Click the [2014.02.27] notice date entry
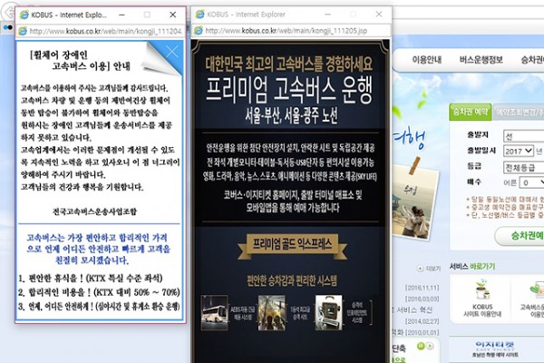Image resolution: width=544 pixels, height=363 pixels. click(x=422, y=321)
